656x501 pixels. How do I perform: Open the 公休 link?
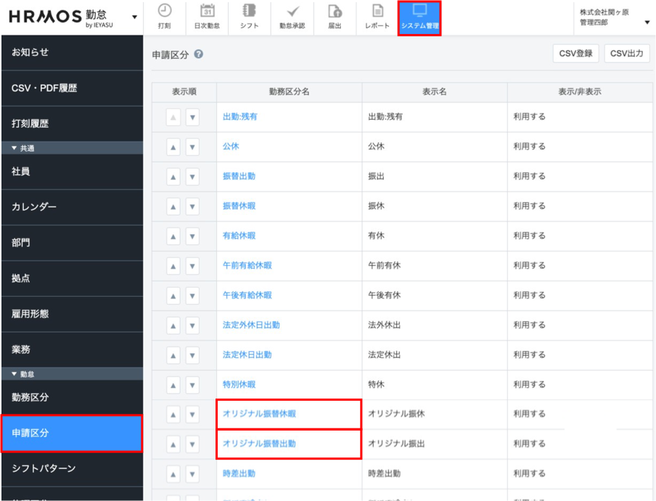[x=231, y=147]
